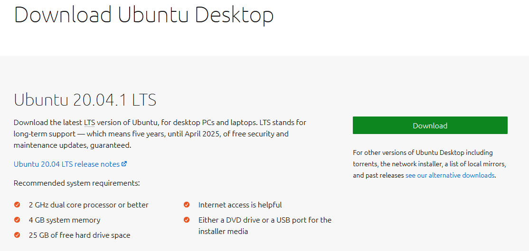Click the external link icon beside release notes
Screen dimensions: 529x251
tap(124, 164)
